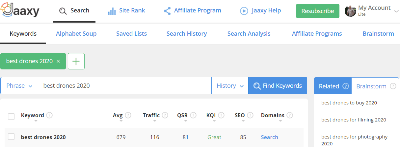Click related keyword 'best drones for filming 2020'

point(354,120)
